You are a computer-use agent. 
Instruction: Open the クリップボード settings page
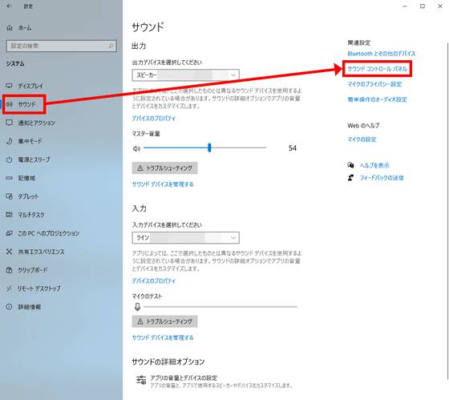coord(33,270)
